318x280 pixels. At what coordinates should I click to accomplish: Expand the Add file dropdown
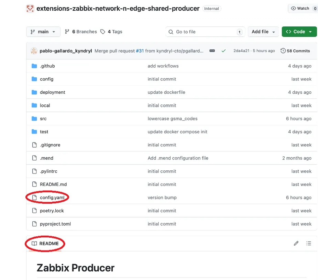(x=263, y=32)
